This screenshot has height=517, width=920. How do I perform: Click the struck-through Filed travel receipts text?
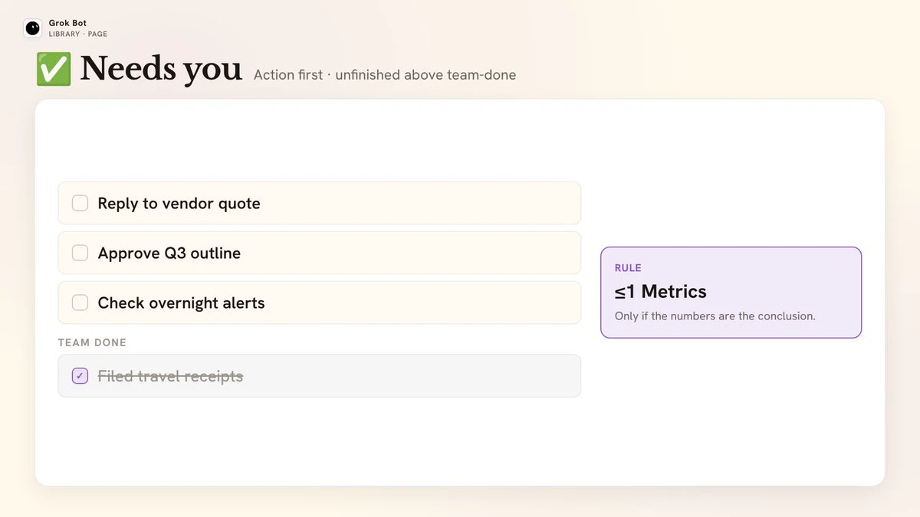[170, 376]
